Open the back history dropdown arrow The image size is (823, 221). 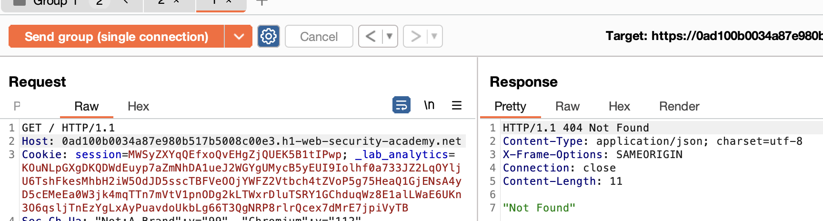coord(390,36)
